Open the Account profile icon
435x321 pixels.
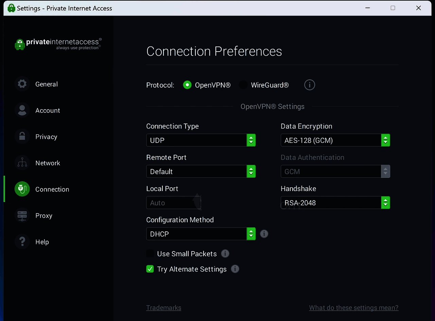point(22,110)
